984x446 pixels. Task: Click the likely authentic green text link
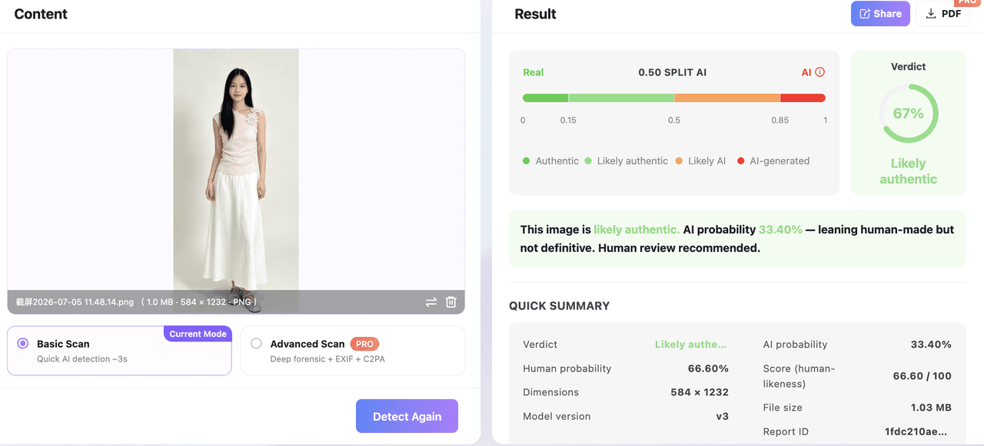[637, 230]
